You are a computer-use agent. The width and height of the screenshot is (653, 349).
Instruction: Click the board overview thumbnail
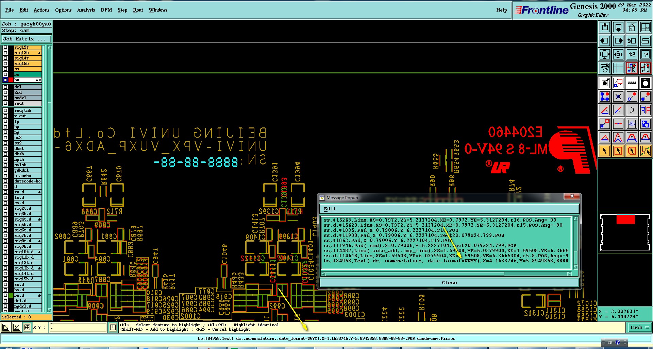pyautogui.click(x=625, y=232)
